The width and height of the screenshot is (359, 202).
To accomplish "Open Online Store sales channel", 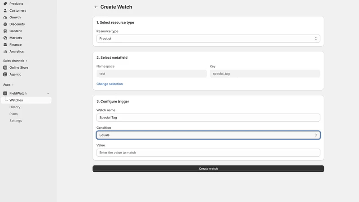I will point(19,68).
